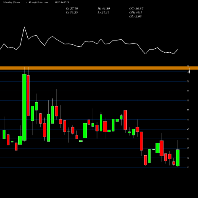Click the "OC: 30.87" reading

tap(136, 9)
